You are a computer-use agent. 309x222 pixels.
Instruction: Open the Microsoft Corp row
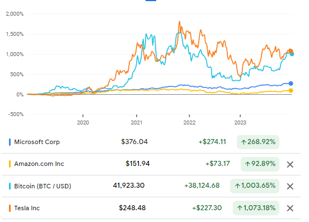[x=151, y=142]
